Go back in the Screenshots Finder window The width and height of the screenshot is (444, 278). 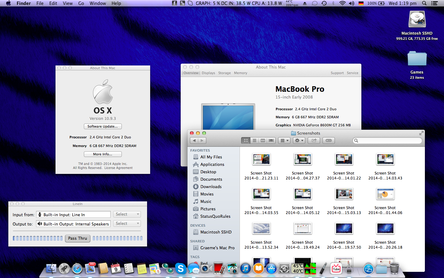(194, 141)
